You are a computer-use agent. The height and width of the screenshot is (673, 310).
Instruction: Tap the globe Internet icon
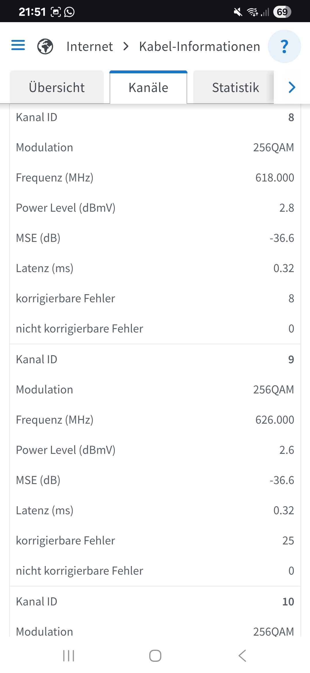(45, 46)
